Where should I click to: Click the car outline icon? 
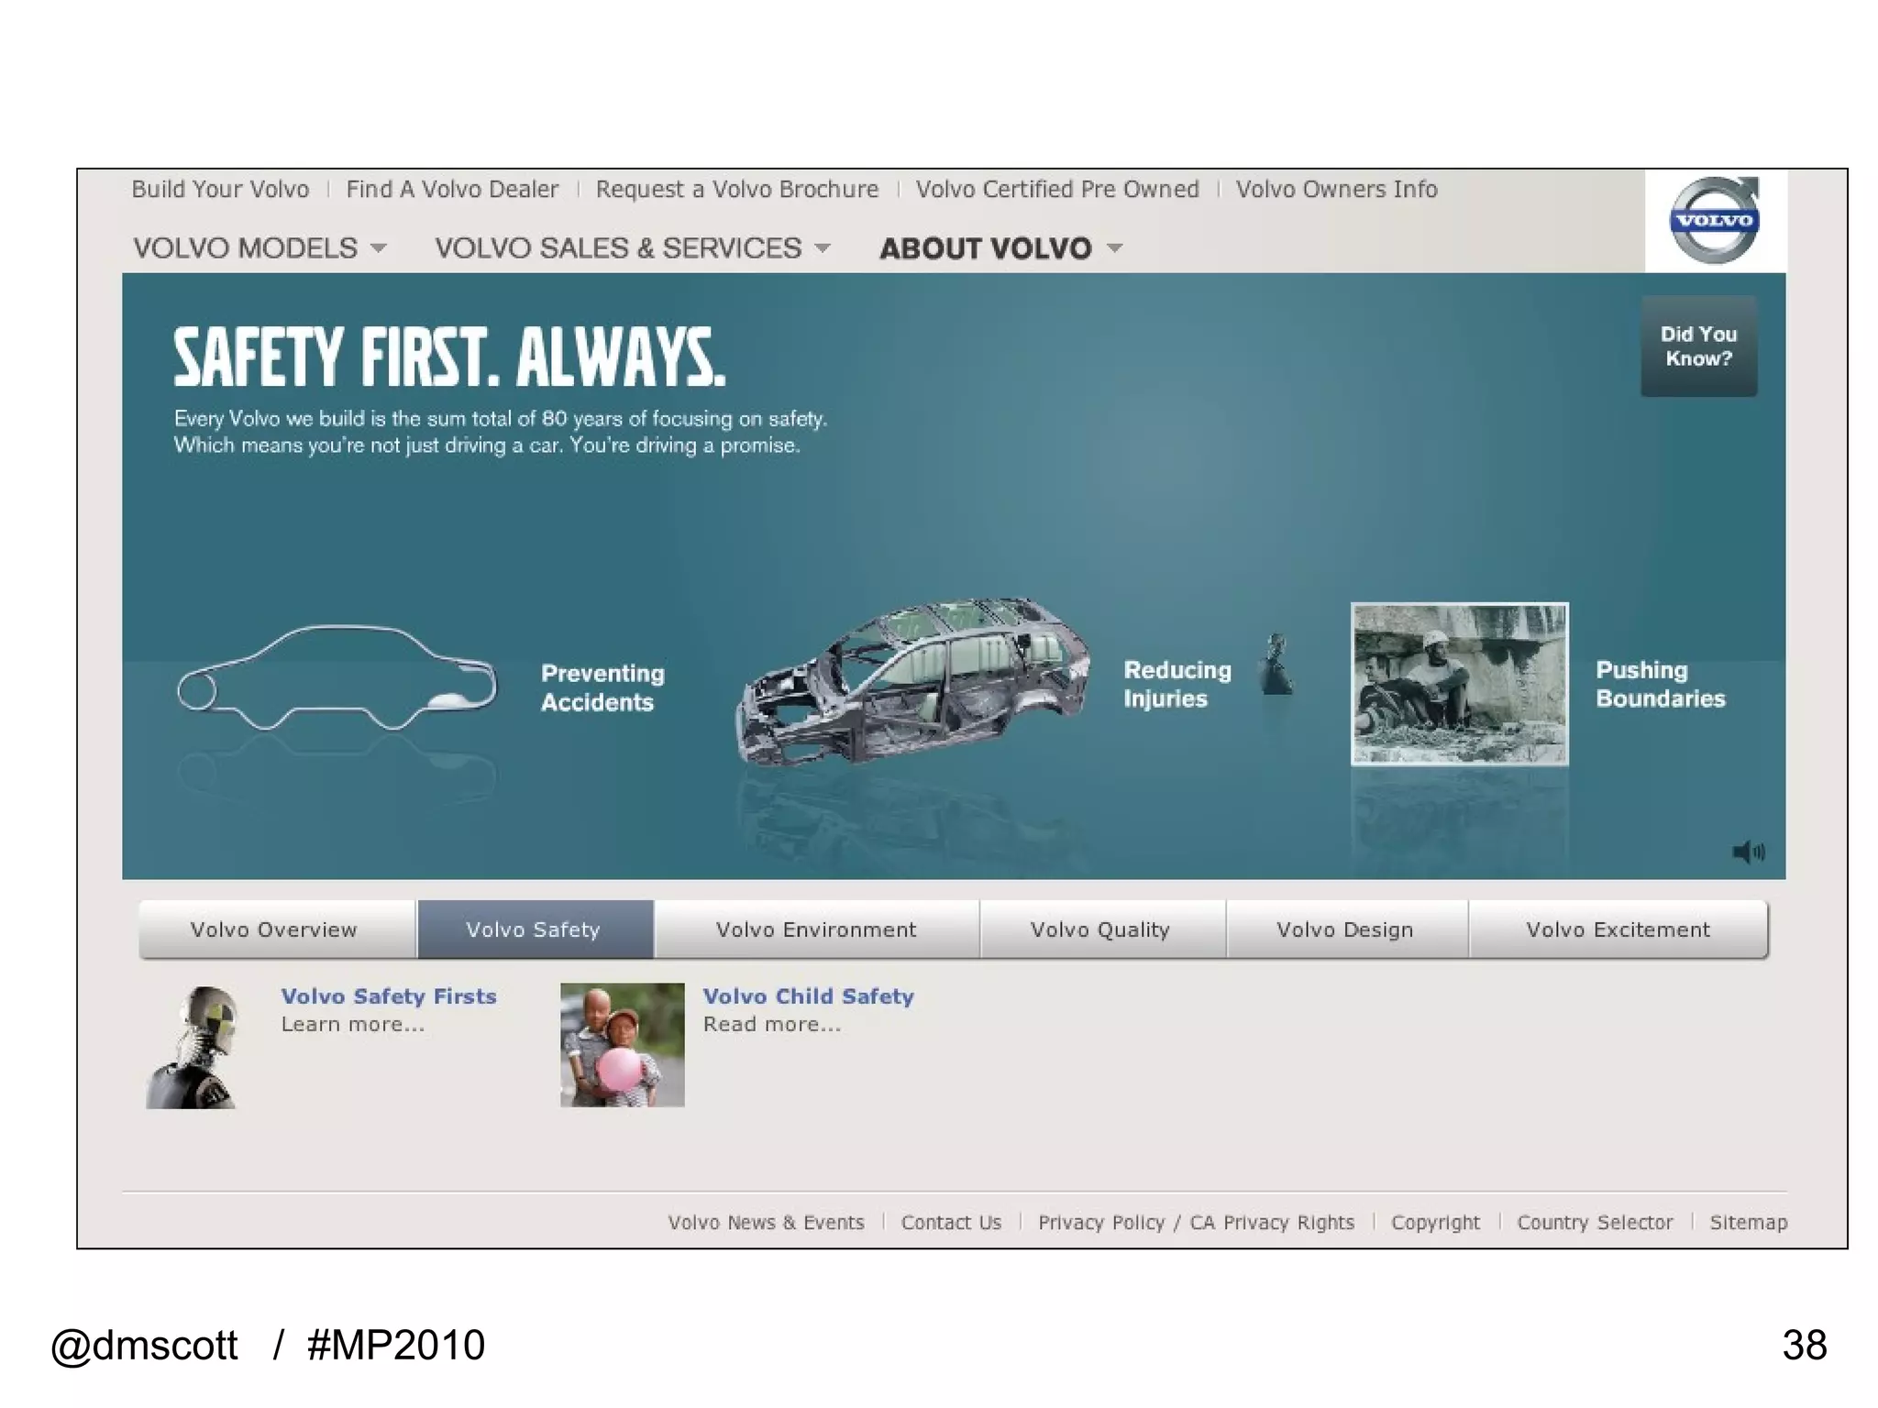pos(337,677)
